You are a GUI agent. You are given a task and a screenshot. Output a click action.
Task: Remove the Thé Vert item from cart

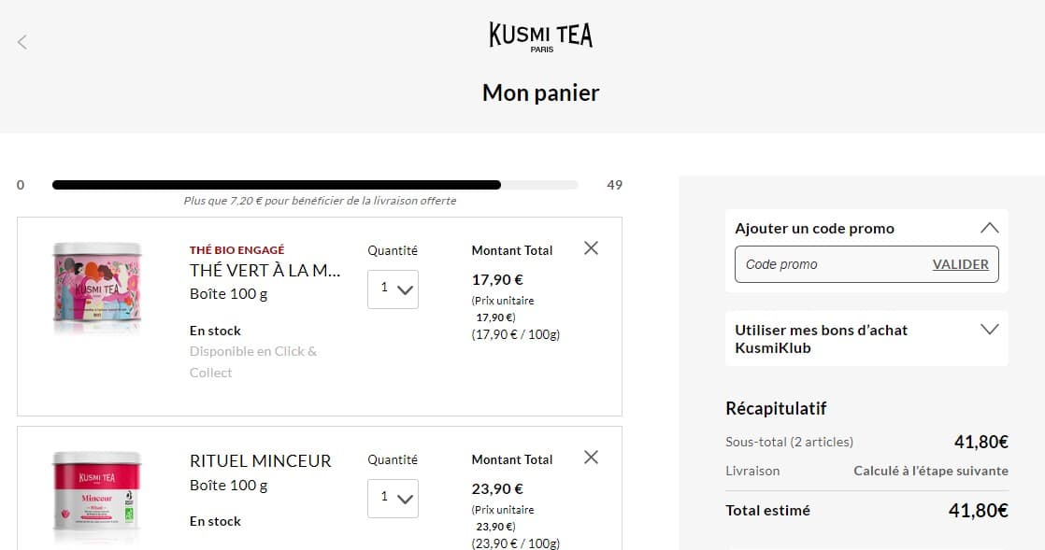[x=590, y=247]
